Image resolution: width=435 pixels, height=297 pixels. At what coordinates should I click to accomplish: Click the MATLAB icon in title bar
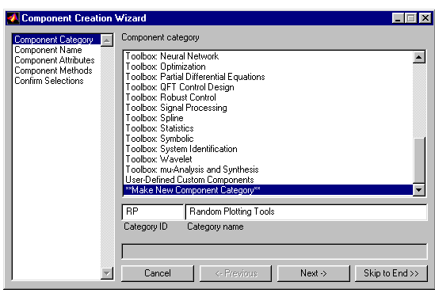[13, 18]
